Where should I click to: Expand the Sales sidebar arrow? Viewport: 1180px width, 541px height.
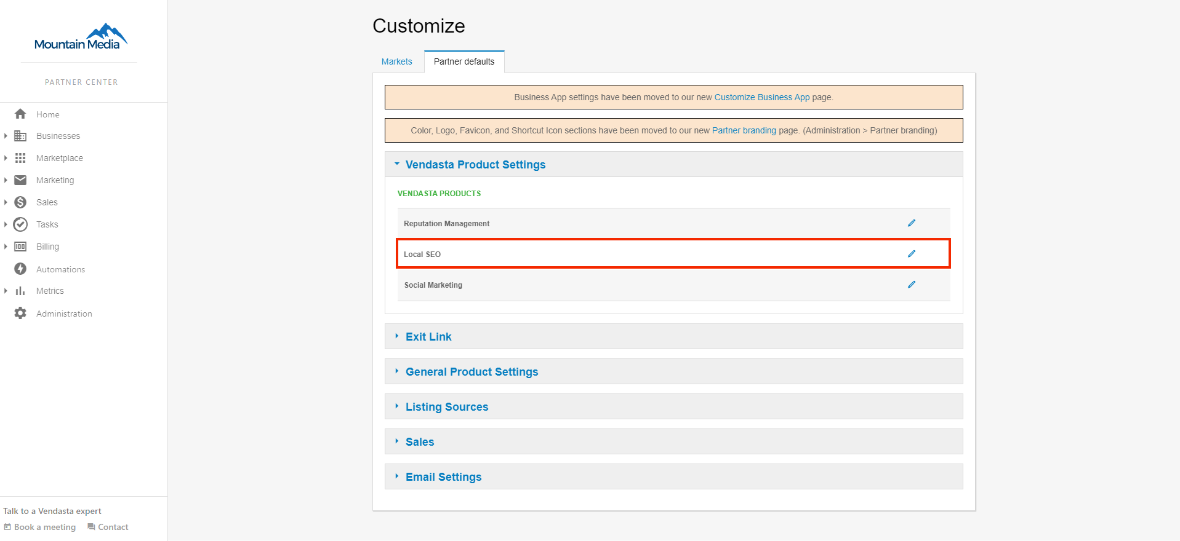tap(6, 202)
